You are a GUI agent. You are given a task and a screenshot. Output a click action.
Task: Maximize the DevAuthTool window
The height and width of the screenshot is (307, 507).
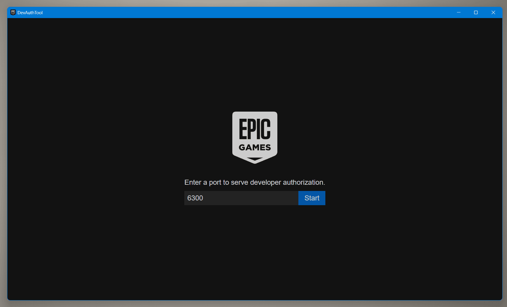(x=476, y=12)
